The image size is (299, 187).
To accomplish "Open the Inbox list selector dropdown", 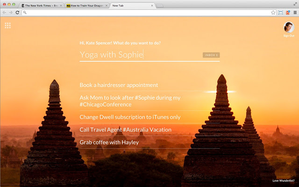I will pyautogui.click(x=211, y=55).
